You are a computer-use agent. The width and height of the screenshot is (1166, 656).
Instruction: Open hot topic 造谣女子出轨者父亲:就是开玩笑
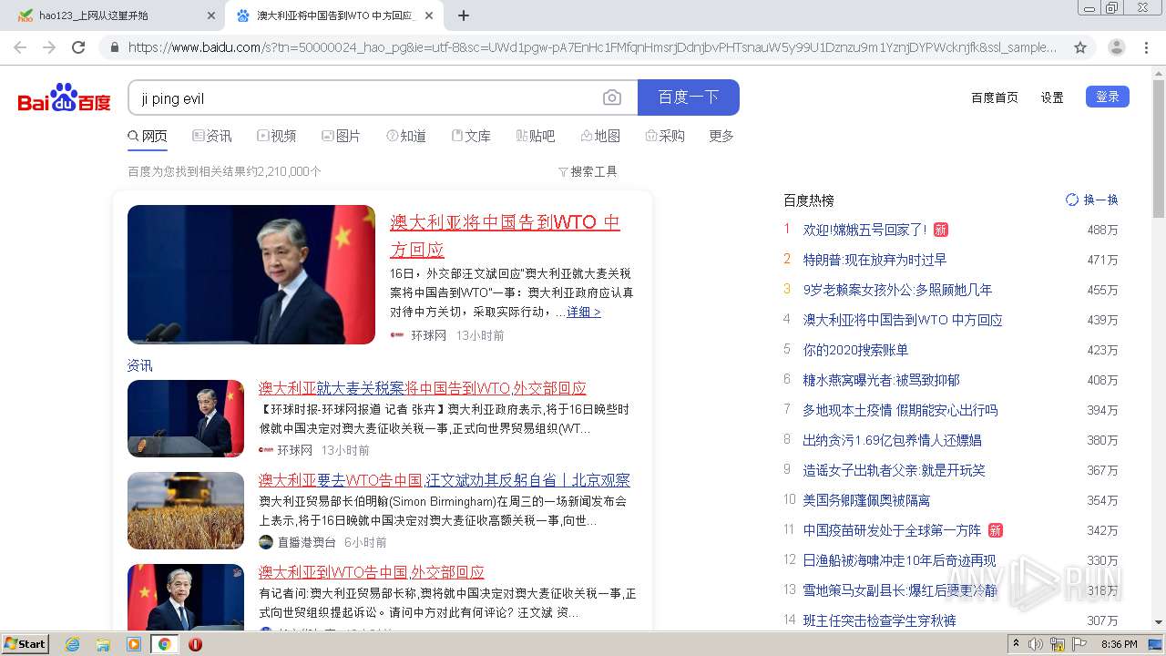click(894, 470)
